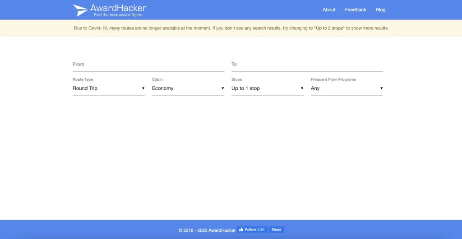Click the AwardHacker title text in header
Image resolution: width=462 pixels, height=239 pixels.
point(118,8)
